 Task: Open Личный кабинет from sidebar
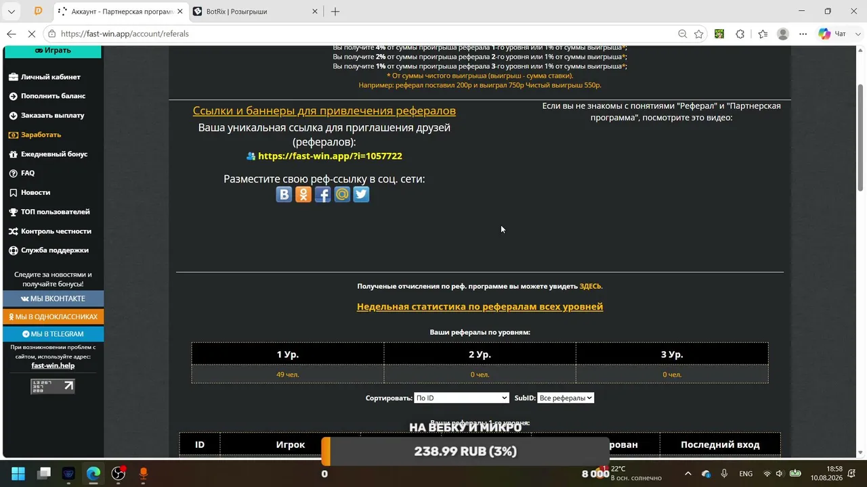(x=45, y=77)
